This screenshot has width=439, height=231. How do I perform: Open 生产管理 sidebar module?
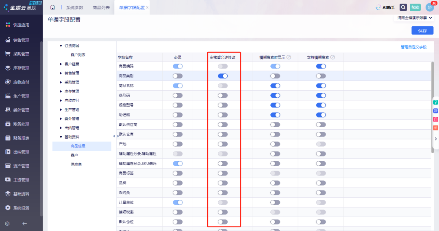coord(17,96)
